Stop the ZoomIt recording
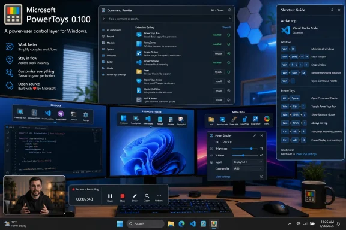The width and height of the screenshot is (346, 230). point(123,198)
